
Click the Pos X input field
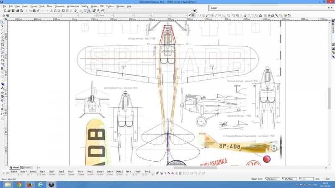pyautogui.click(x=72, y=174)
